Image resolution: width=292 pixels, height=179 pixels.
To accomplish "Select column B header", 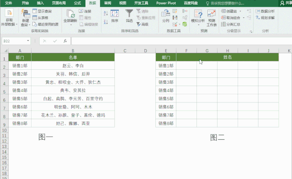I will click(x=73, y=51).
